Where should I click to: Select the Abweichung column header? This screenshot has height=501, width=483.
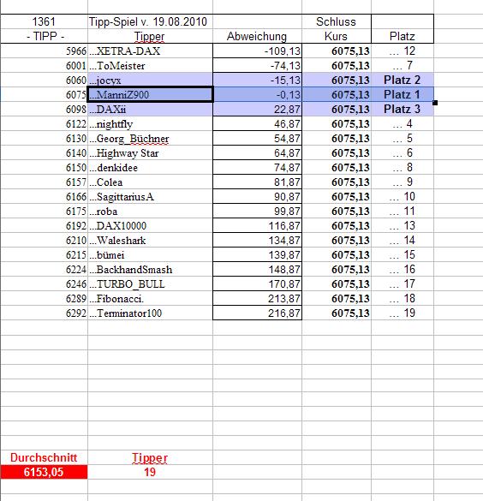pos(257,36)
